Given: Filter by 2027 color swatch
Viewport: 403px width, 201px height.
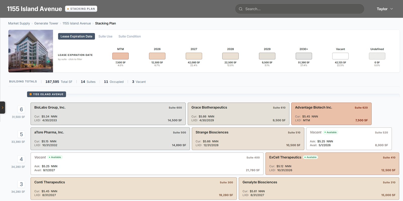Looking at the screenshot, I should [194, 56].
